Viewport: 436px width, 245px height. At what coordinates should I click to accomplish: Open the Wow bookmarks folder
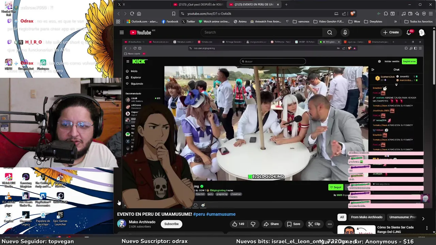354,21
